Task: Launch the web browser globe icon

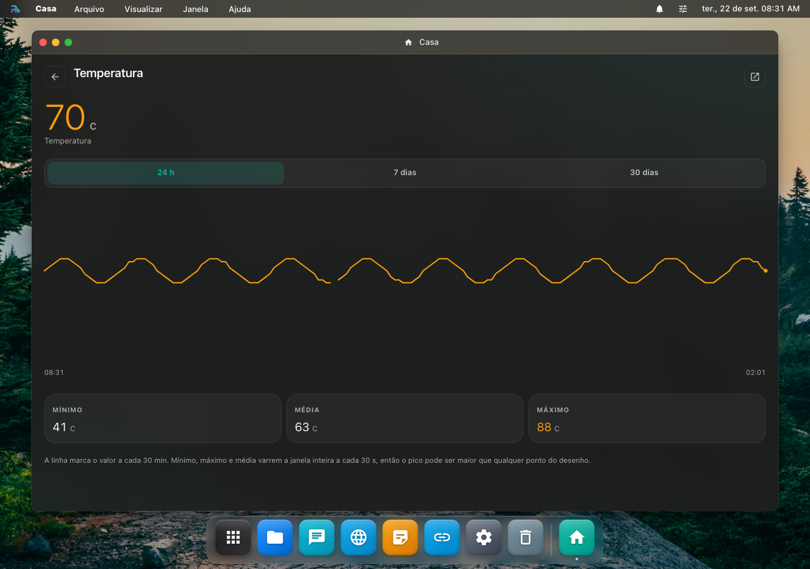Action: [x=359, y=537]
